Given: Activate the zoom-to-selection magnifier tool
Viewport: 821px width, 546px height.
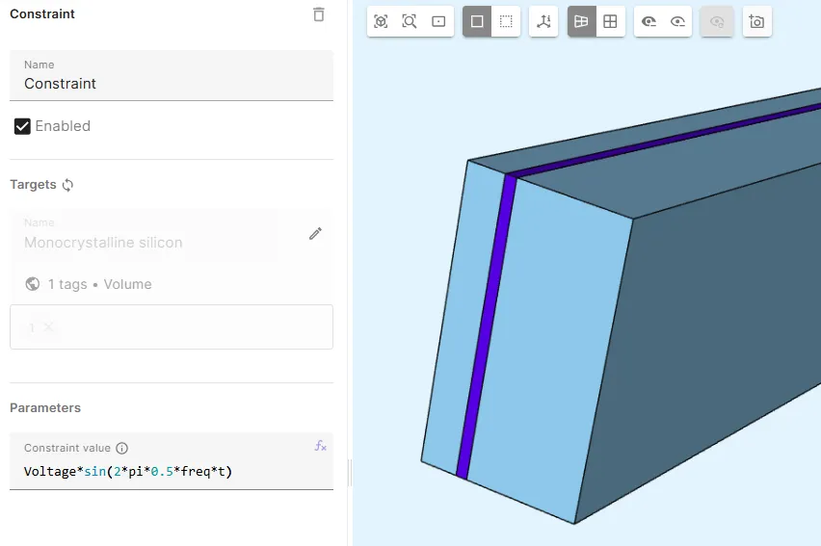Looking at the screenshot, I should (410, 21).
